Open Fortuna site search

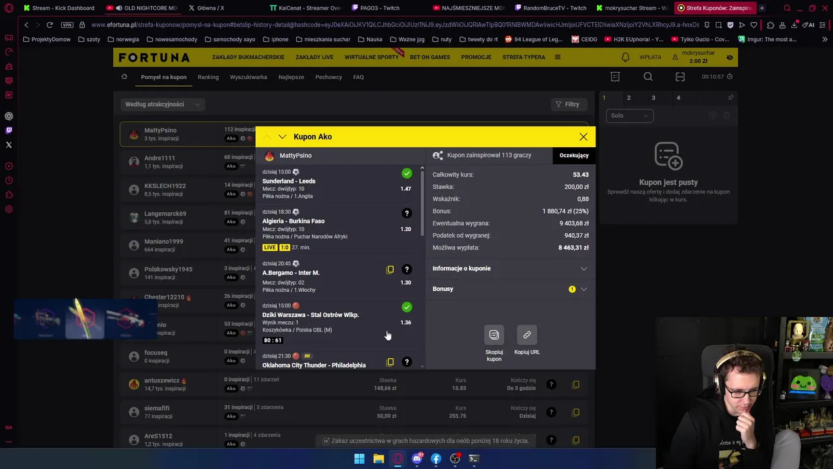coord(648,77)
